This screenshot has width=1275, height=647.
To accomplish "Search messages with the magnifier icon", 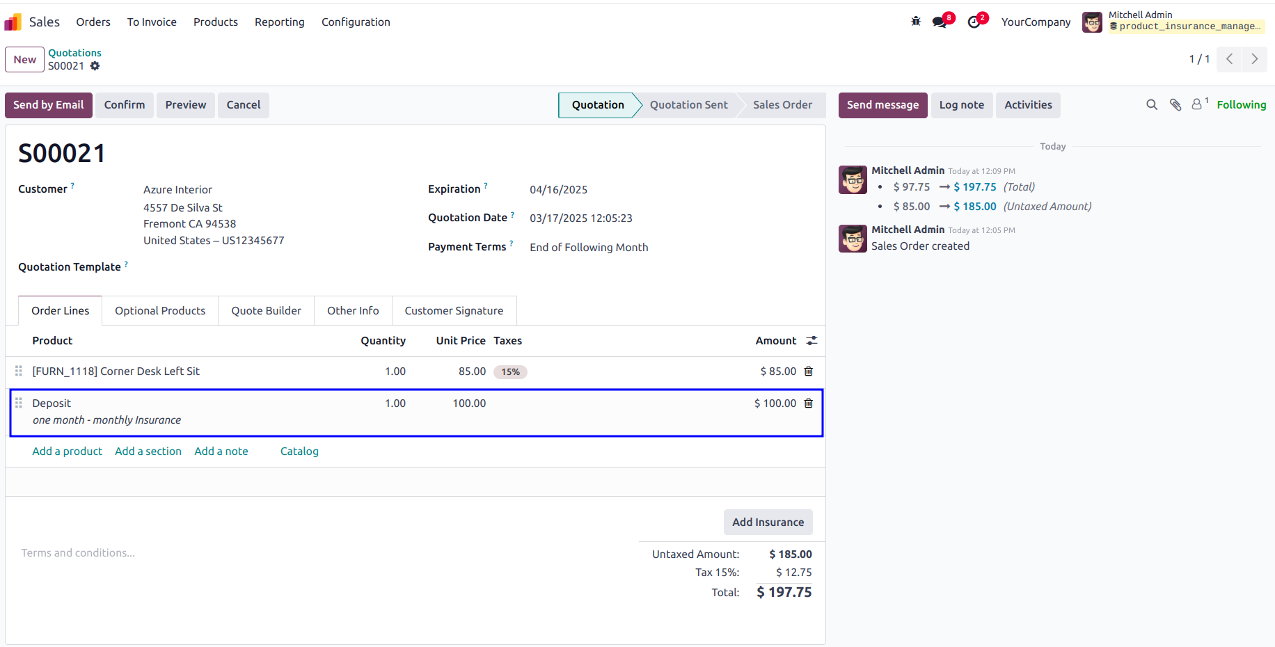I will click(x=1152, y=105).
